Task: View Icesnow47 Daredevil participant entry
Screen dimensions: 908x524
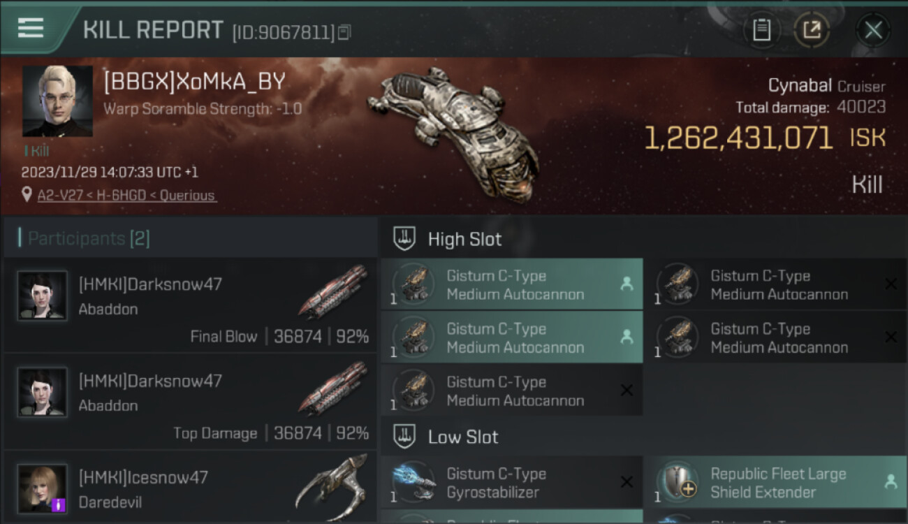Action: tap(190, 489)
